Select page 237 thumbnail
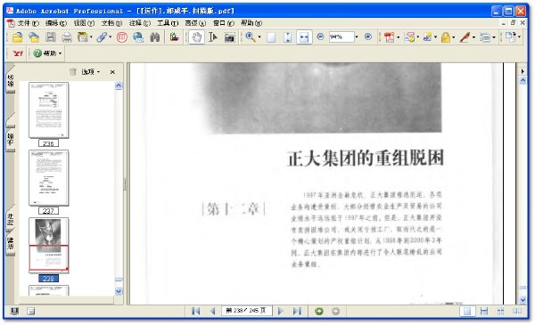 [49, 178]
